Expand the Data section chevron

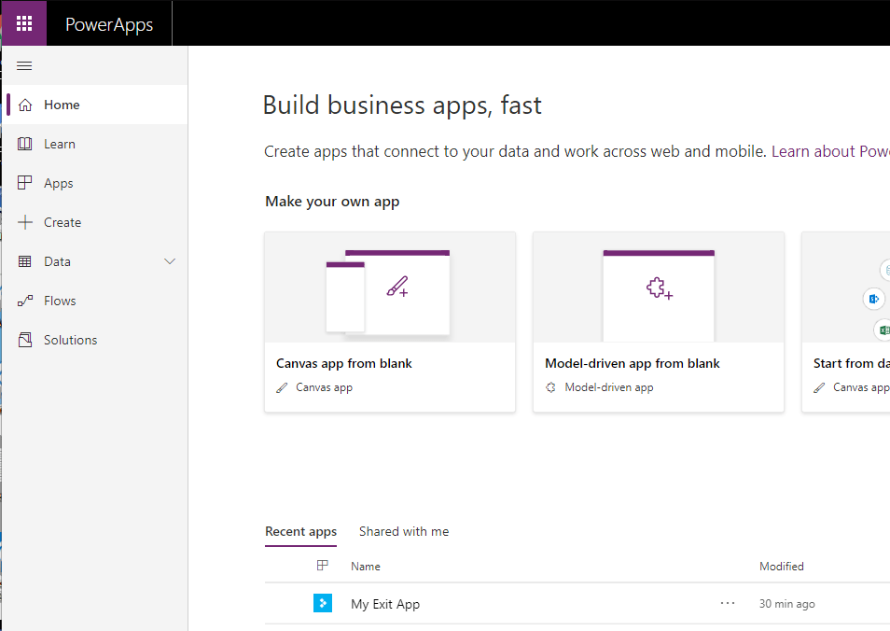point(170,261)
